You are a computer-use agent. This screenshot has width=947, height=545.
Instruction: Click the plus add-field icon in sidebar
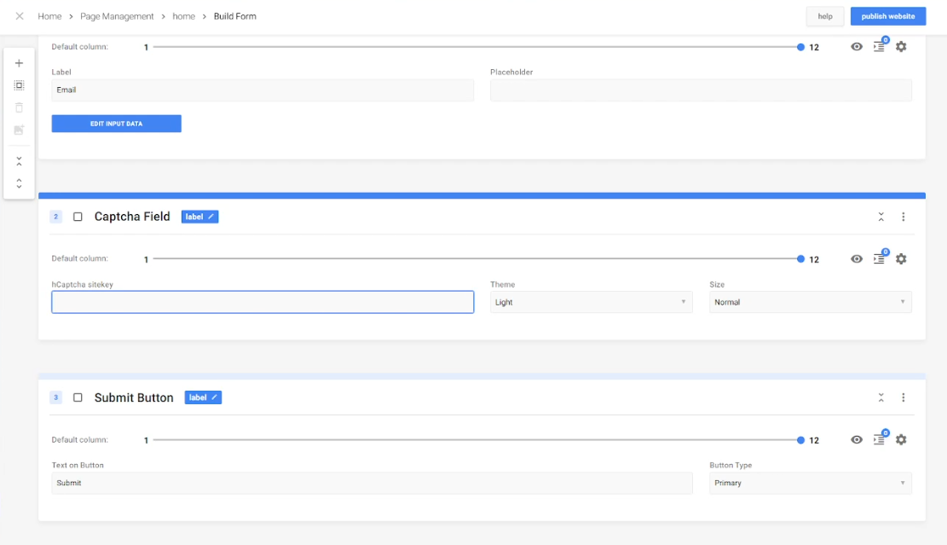coord(19,63)
